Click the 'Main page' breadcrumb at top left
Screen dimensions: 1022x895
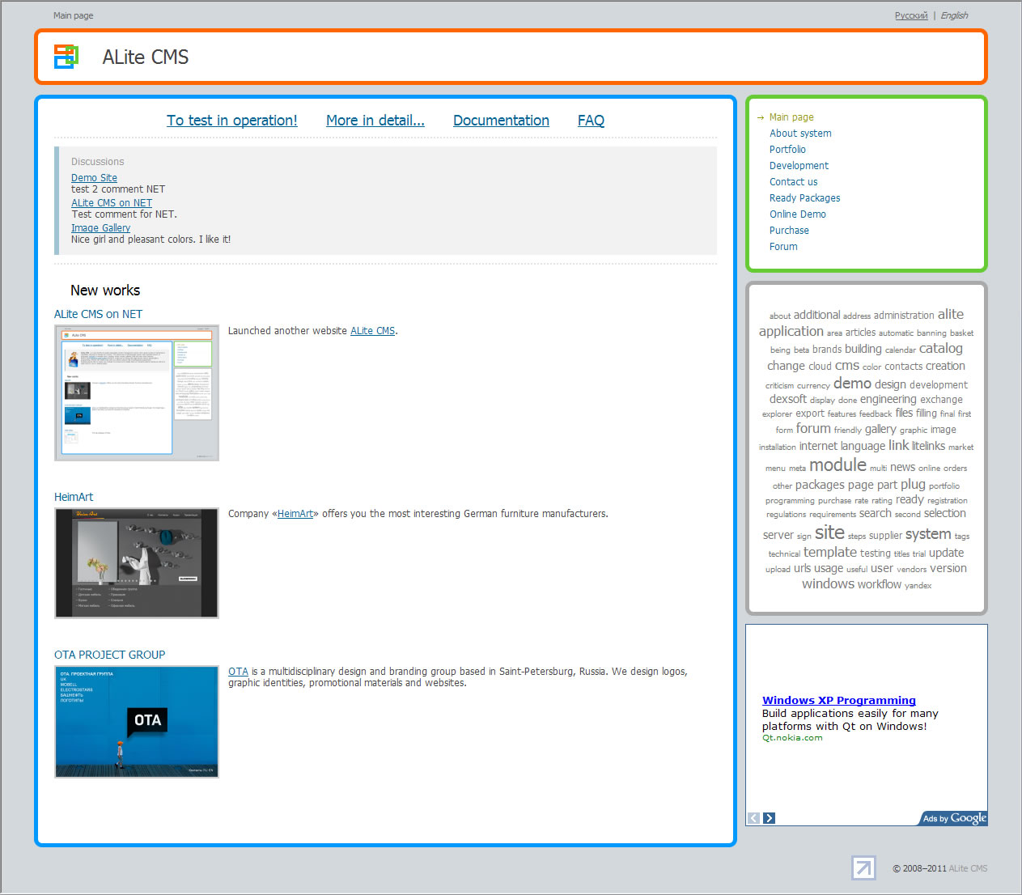tap(73, 15)
